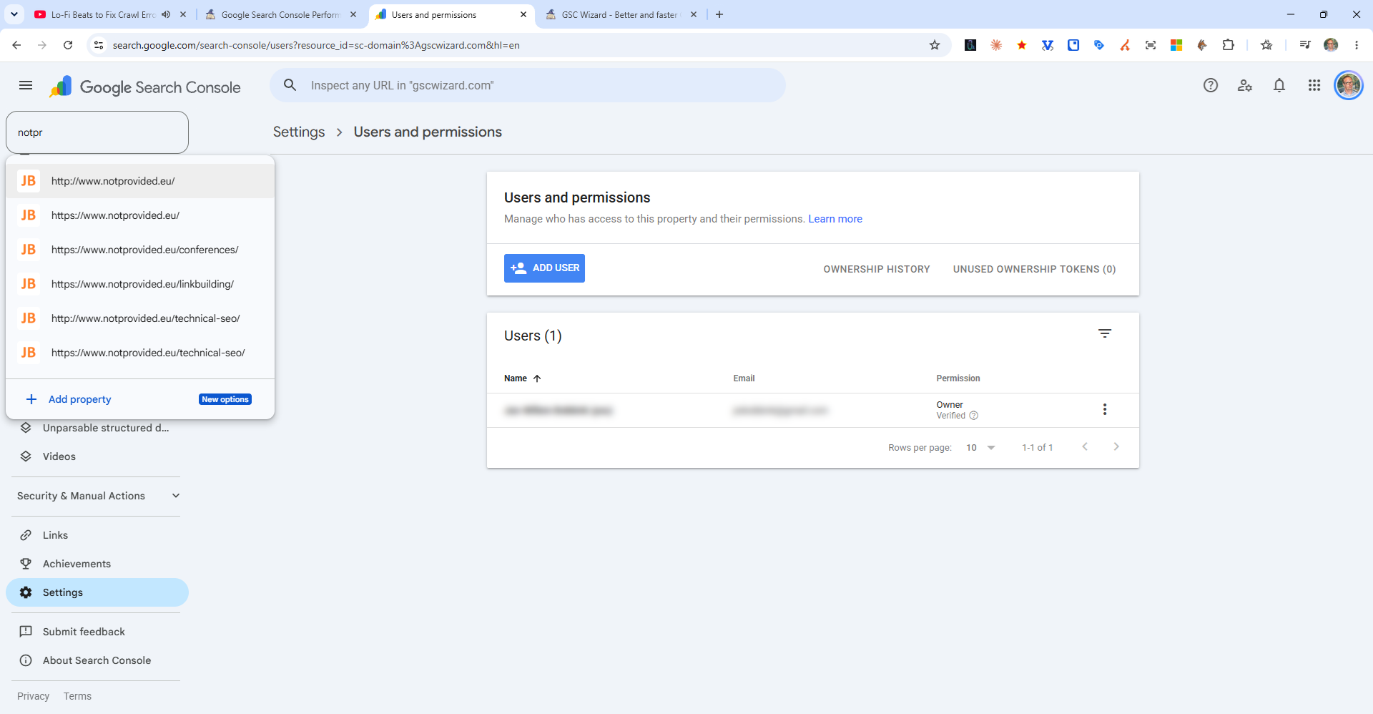The image size is (1373, 714).
Task: Bookmark this page with the star
Action: pyautogui.click(x=934, y=45)
